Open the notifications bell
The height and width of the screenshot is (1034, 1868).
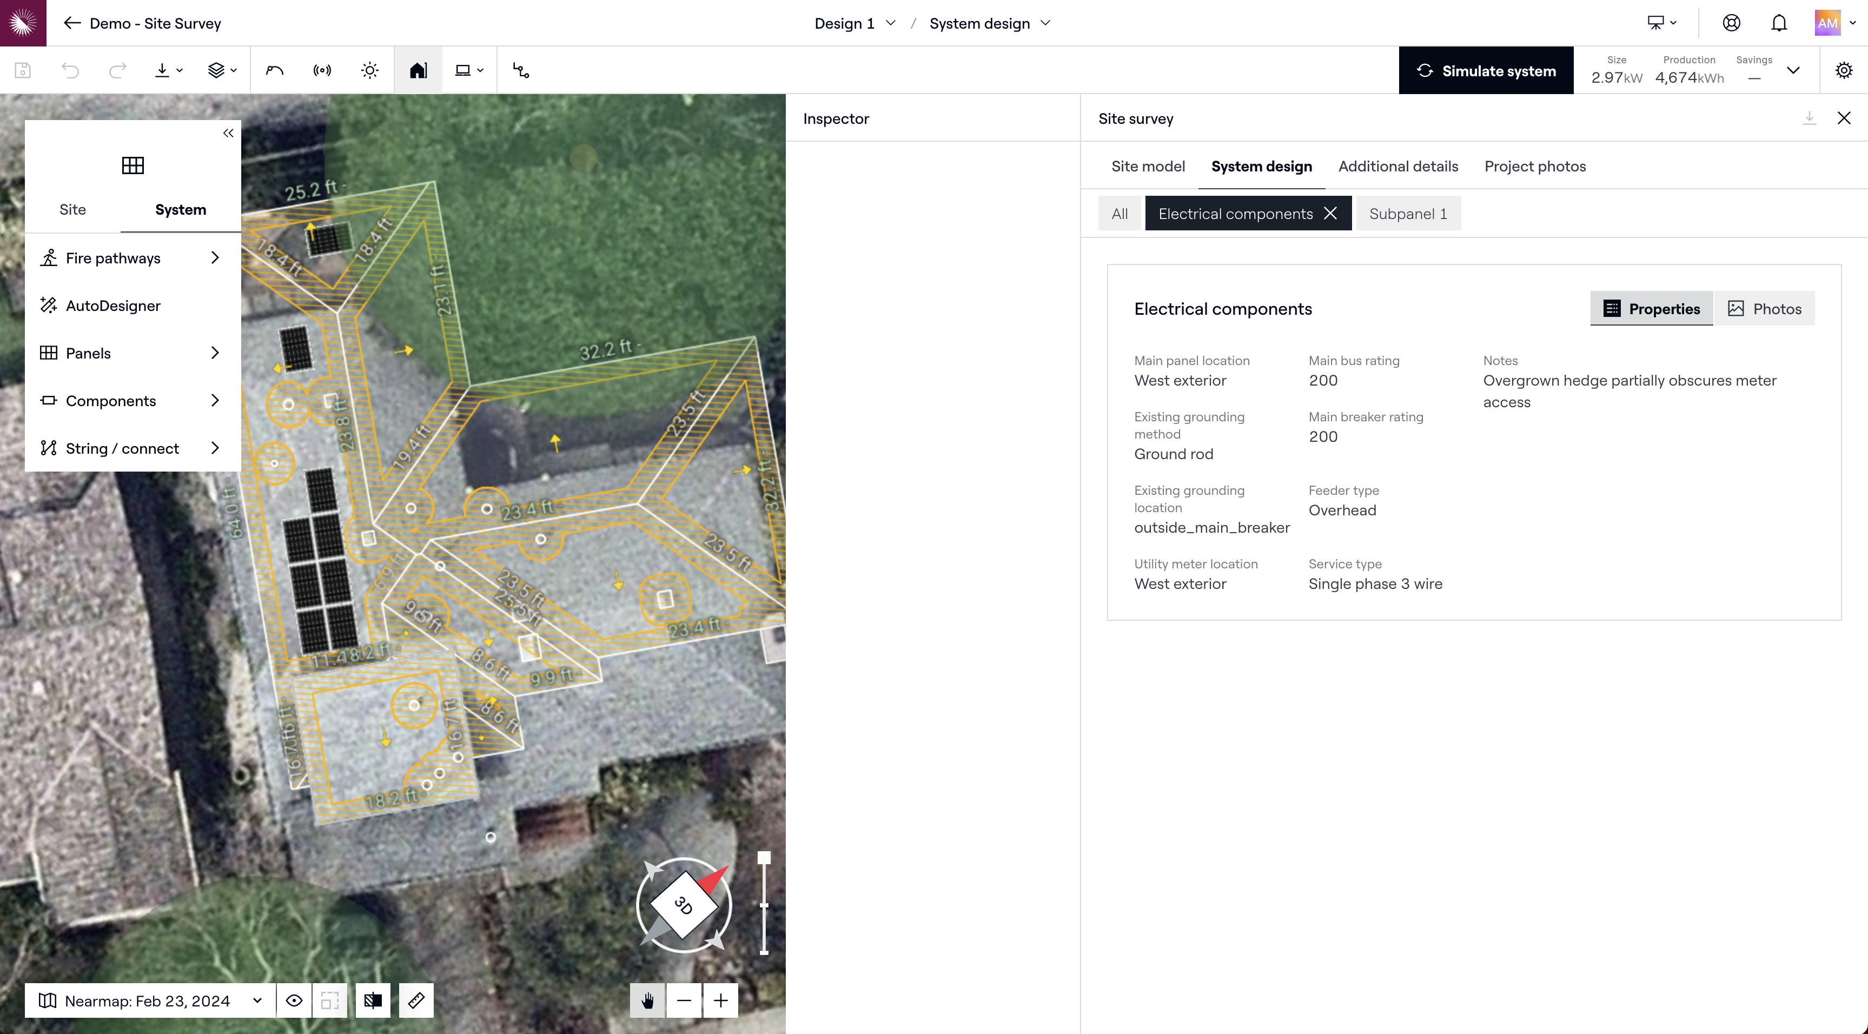click(x=1779, y=23)
